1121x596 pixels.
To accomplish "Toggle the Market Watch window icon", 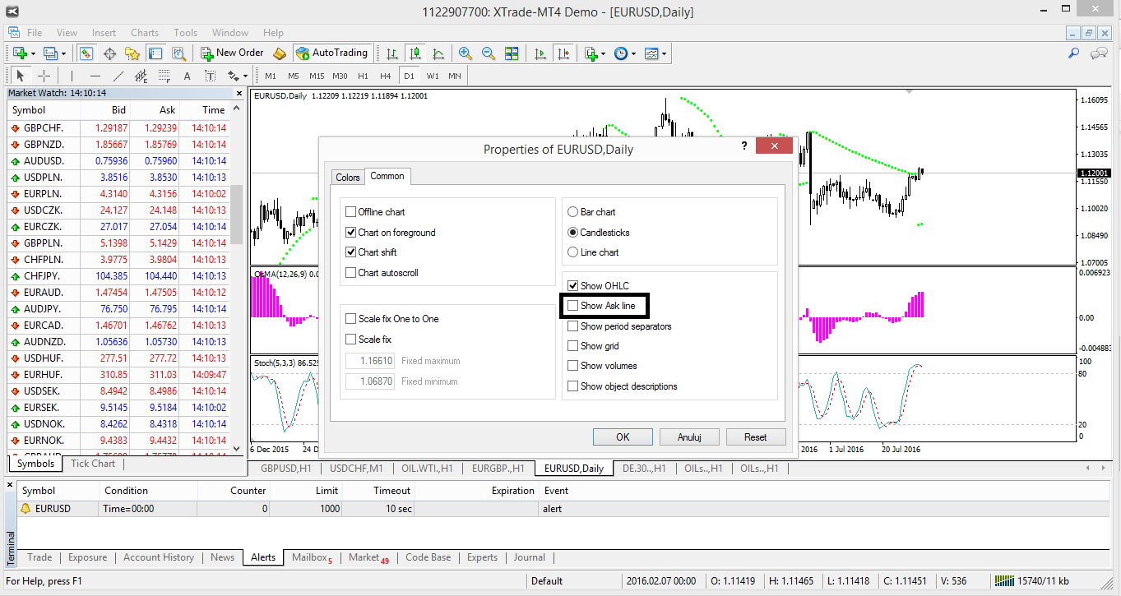I will click(x=86, y=53).
